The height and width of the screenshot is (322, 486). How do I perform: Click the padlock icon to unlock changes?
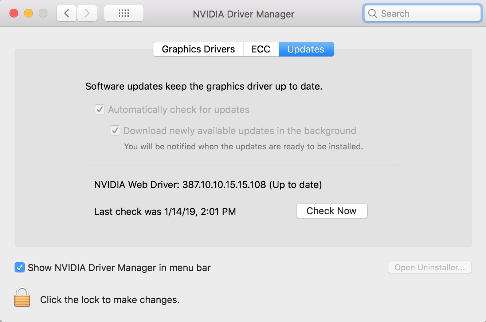coord(22,297)
